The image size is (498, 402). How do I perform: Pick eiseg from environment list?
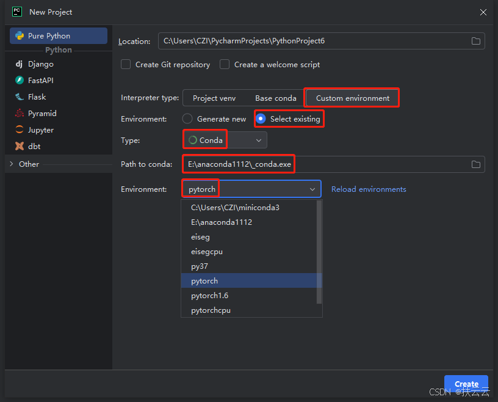click(x=249, y=237)
